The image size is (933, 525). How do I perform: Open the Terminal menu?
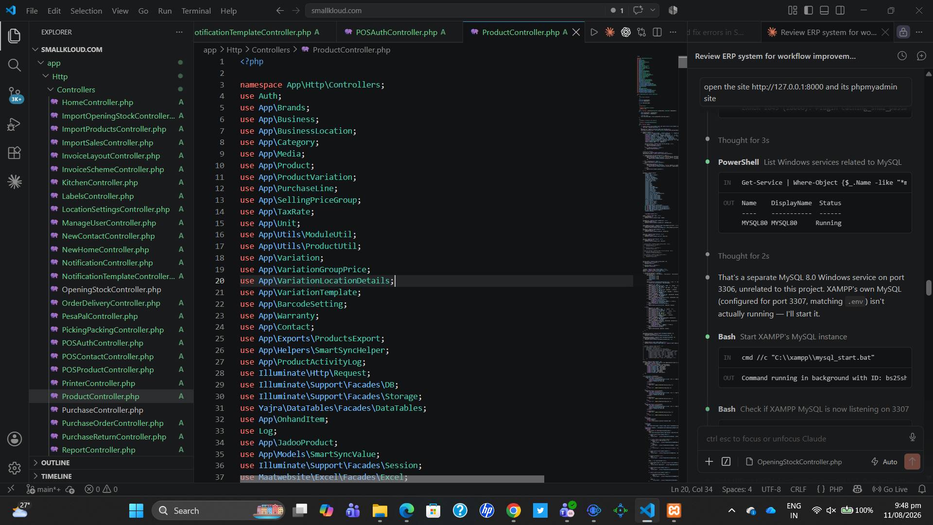click(x=196, y=11)
